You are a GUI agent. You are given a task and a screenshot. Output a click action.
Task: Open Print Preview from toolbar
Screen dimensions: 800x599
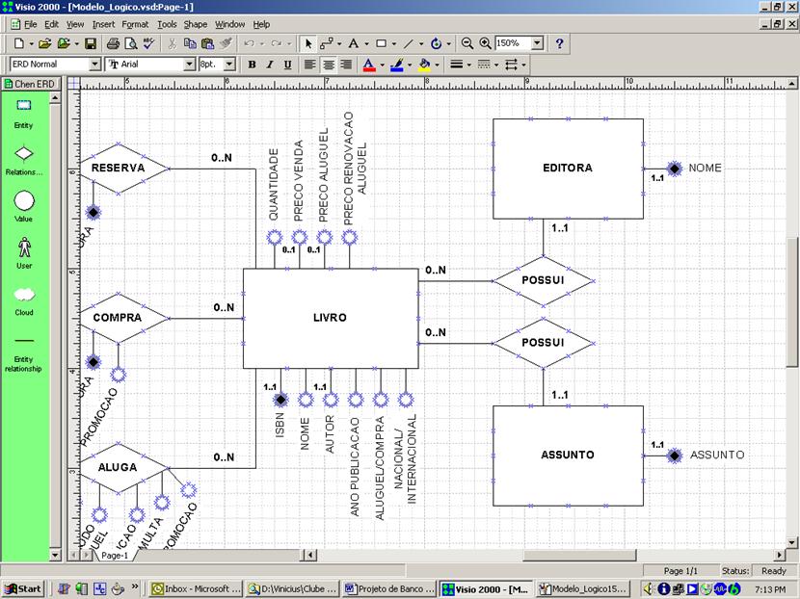pos(130,43)
